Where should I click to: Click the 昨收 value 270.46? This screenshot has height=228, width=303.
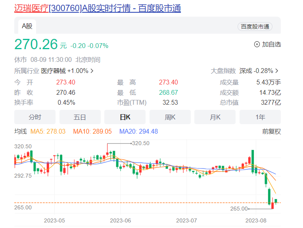66,92
